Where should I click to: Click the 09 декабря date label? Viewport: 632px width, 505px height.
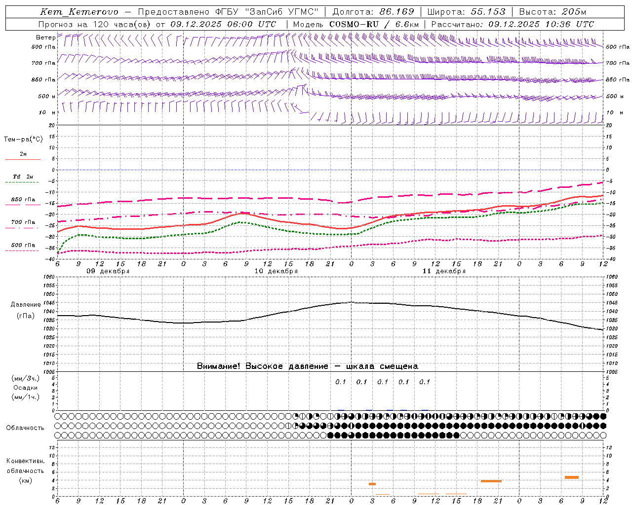coord(108,271)
